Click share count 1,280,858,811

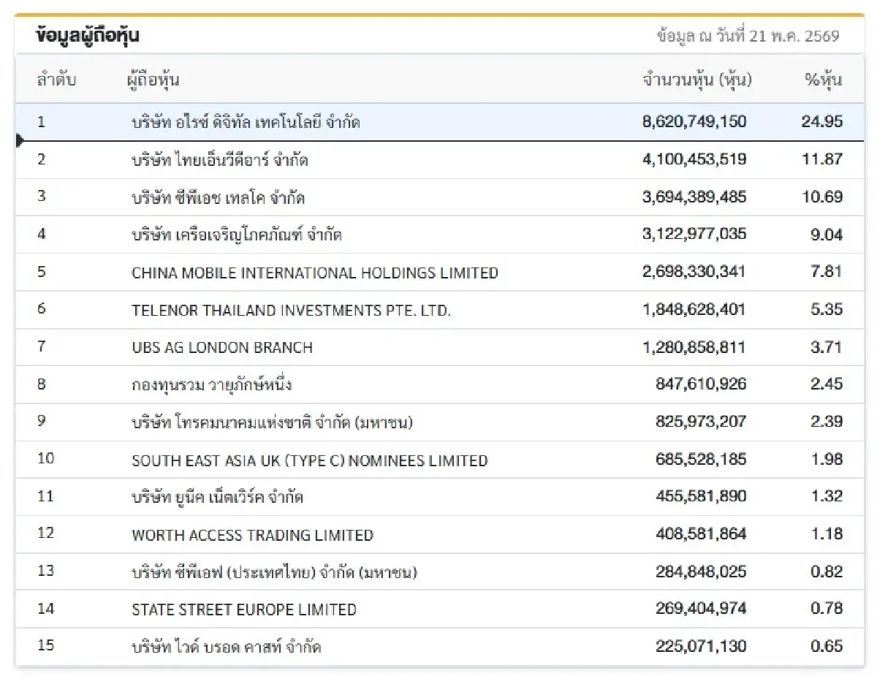point(694,347)
